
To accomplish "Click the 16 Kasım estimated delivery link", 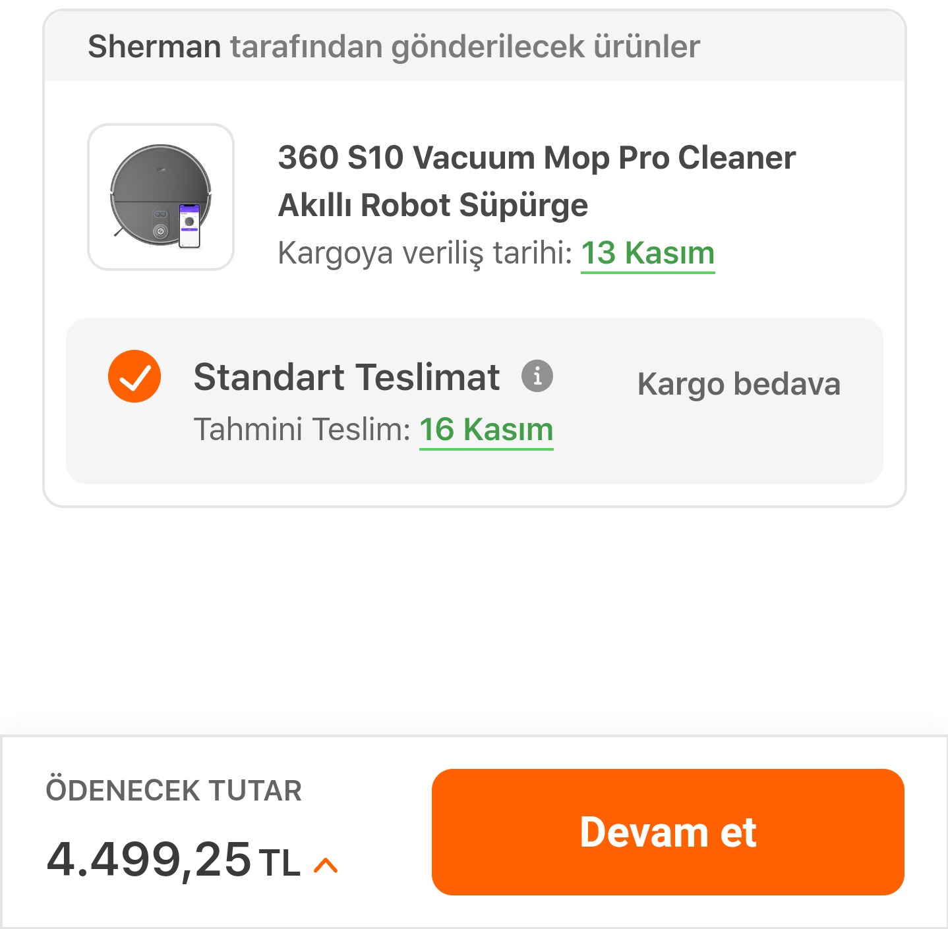I will pos(487,430).
